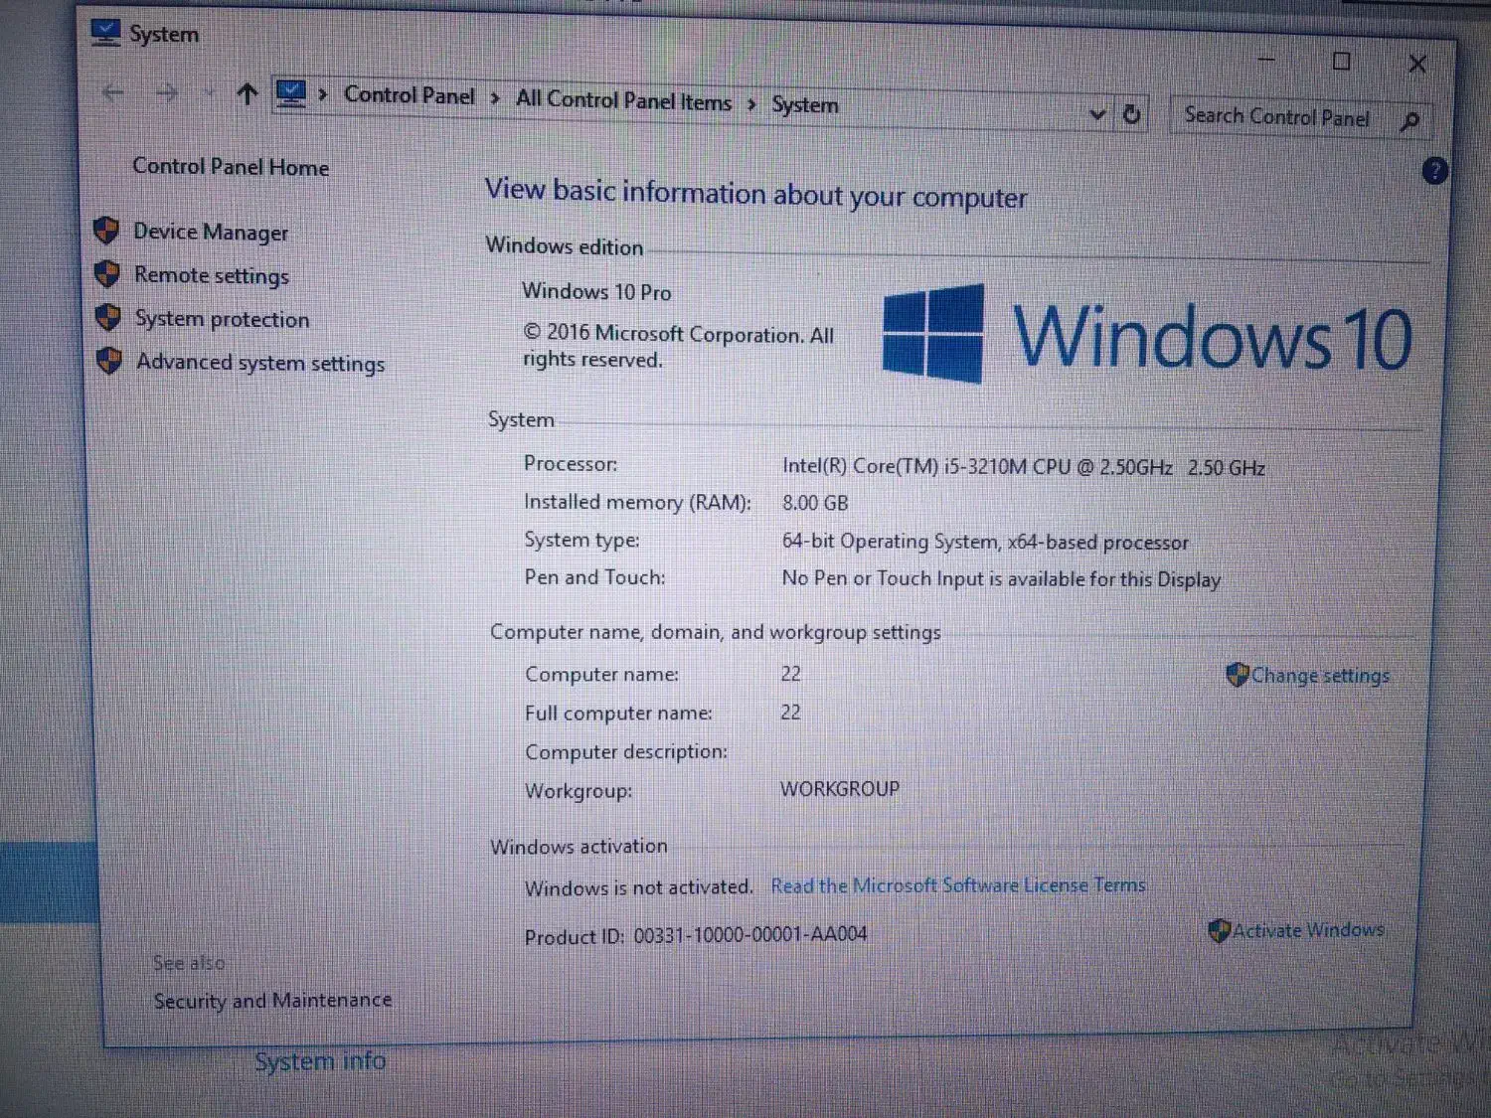This screenshot has height=1118, width=1491.
Task: Click the System window title icon
Action: pos(105,32)
